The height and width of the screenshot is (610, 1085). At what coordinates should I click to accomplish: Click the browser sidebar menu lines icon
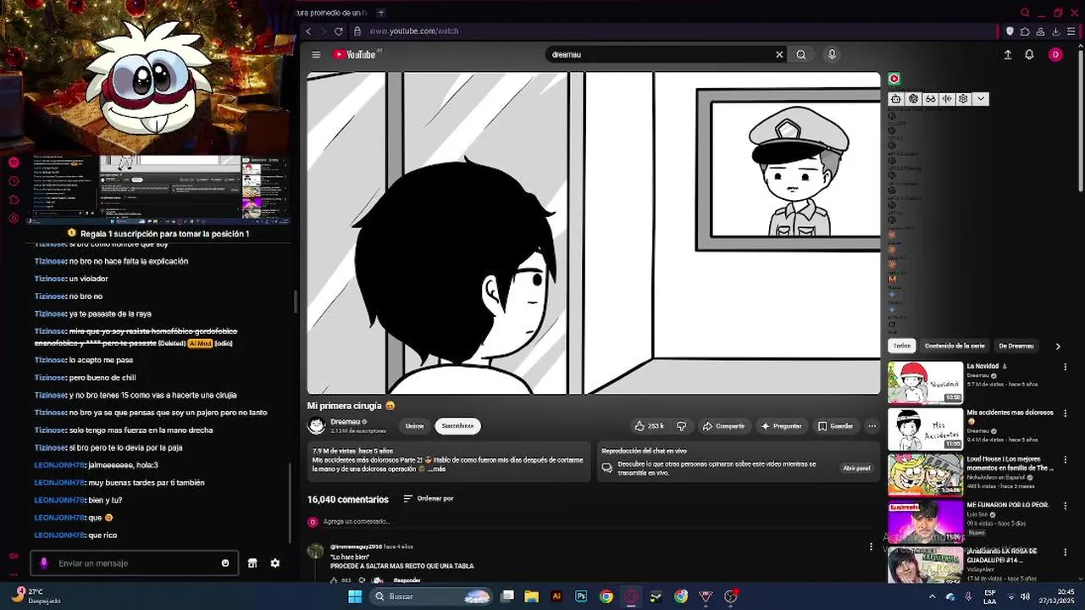pos(1071,31)
